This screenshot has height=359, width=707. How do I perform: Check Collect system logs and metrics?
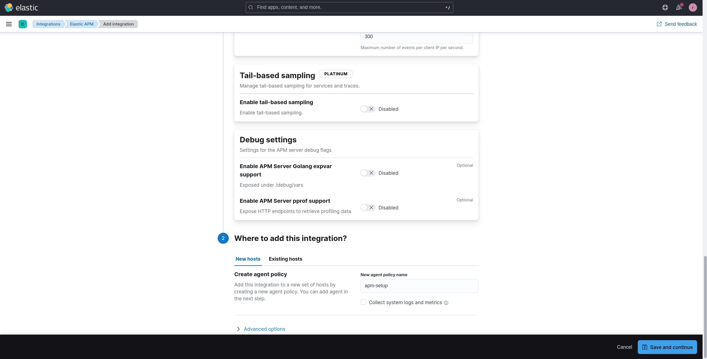tap(363, 302)
